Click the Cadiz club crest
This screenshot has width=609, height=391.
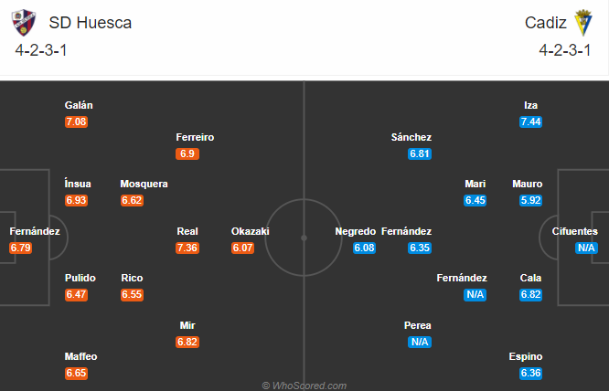point(583,22)
